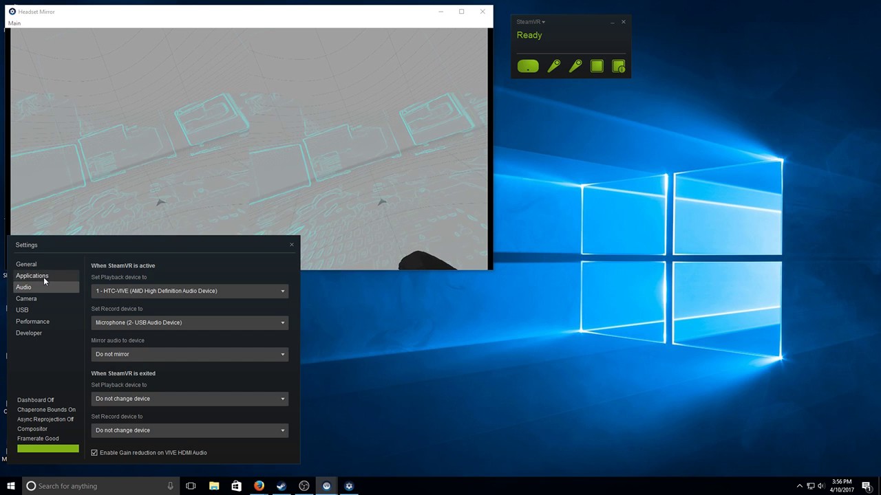This screenshot has width=881, height=495.
Task: Click the green framerate status bar
Action: [48, 449]
